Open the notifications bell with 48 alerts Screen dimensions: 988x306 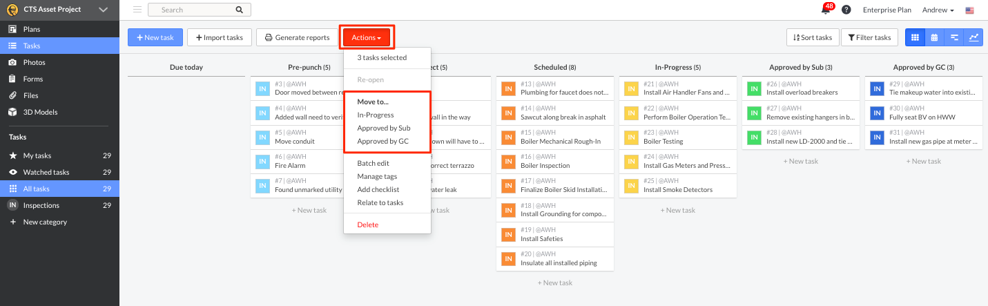point(826,10)
